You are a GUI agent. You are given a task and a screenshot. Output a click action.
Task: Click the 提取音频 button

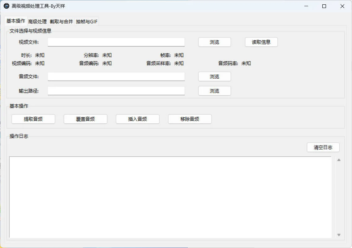point(33,119)
